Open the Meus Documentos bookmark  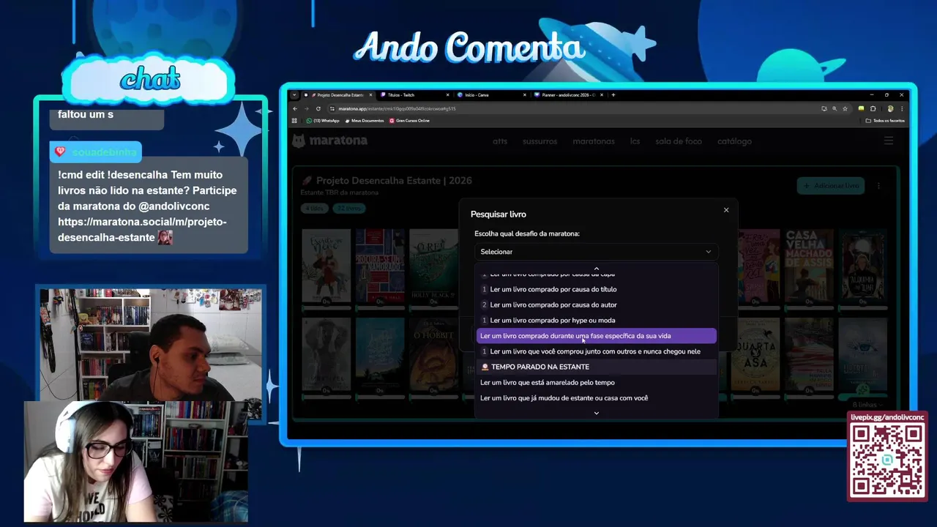[x=364, y=121]
